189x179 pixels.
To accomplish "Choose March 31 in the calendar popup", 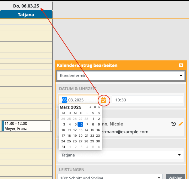I will click(x=64, y=147).
